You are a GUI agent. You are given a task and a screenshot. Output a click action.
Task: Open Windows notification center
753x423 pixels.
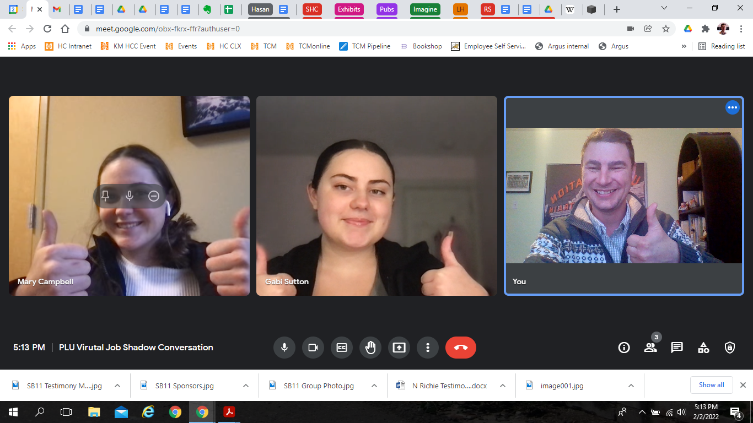coord(735,412)
